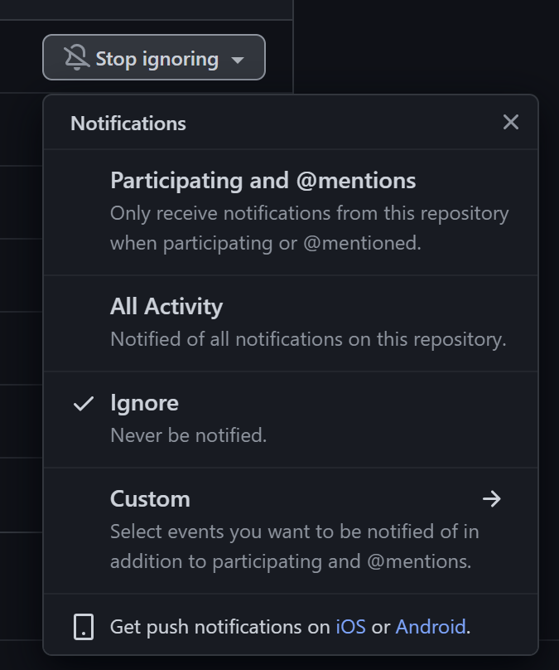Click 'Notified of all notifications' description text

pos(308,339)
